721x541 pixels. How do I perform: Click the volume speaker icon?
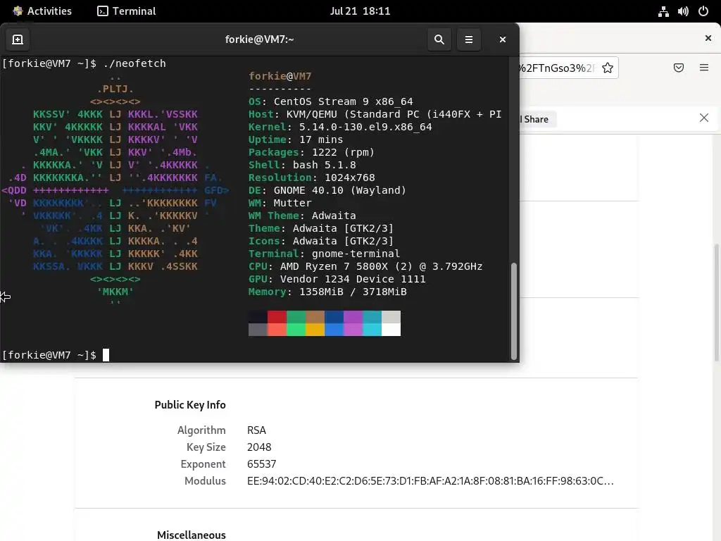[683, 11]
